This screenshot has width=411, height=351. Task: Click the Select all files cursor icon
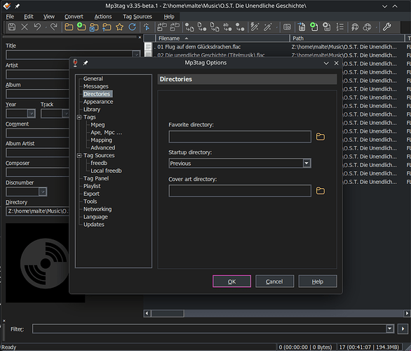click(x=147, y=27)
